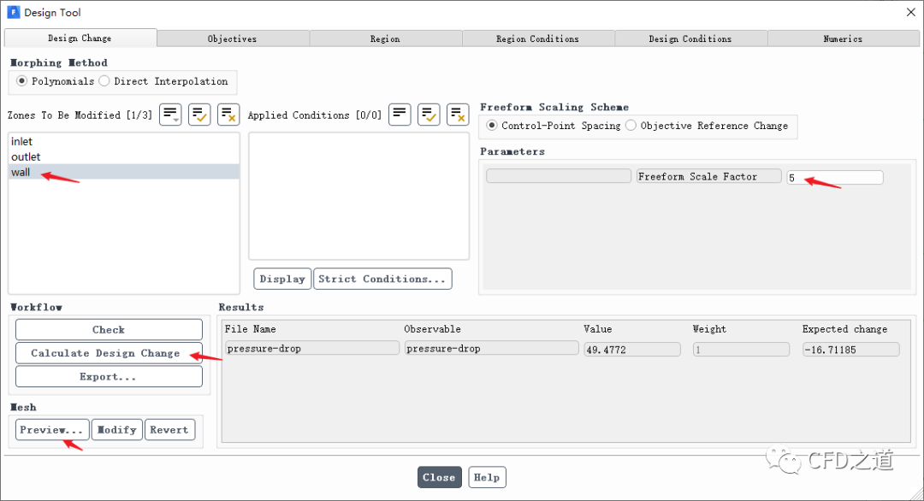
Task: Click the Applied Conditions filter text icon
Action: tap(400, 115)
